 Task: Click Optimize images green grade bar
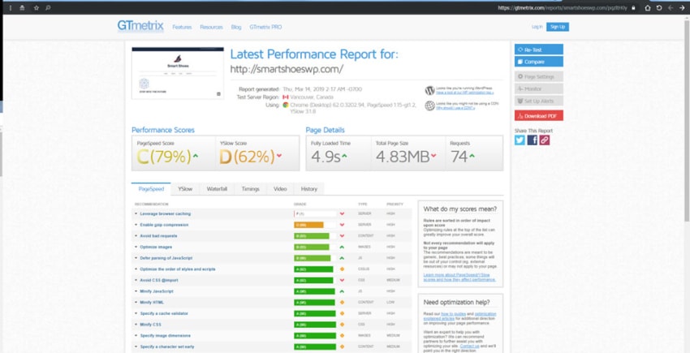click(312, 247)
